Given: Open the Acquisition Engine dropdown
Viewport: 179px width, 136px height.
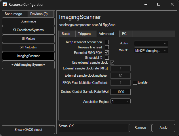Looking at the screenshot, I should tap(121, 101).
